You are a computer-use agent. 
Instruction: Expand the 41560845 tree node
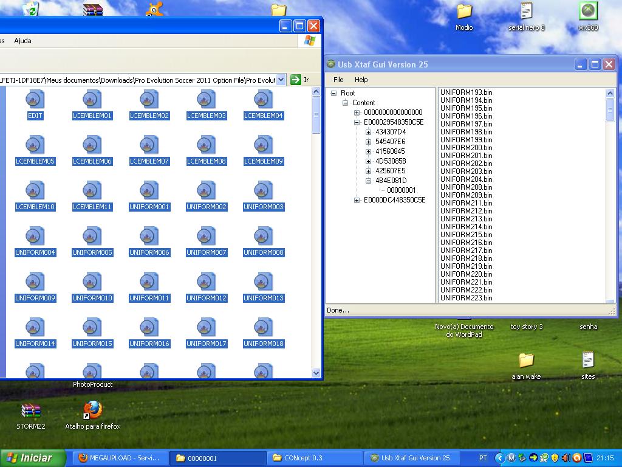368,151
